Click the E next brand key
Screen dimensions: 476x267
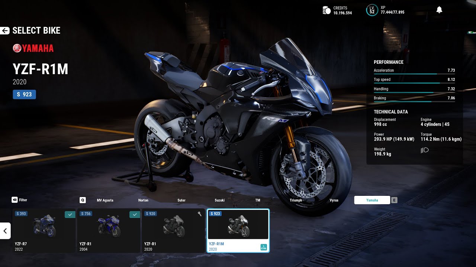coord(394,200)
